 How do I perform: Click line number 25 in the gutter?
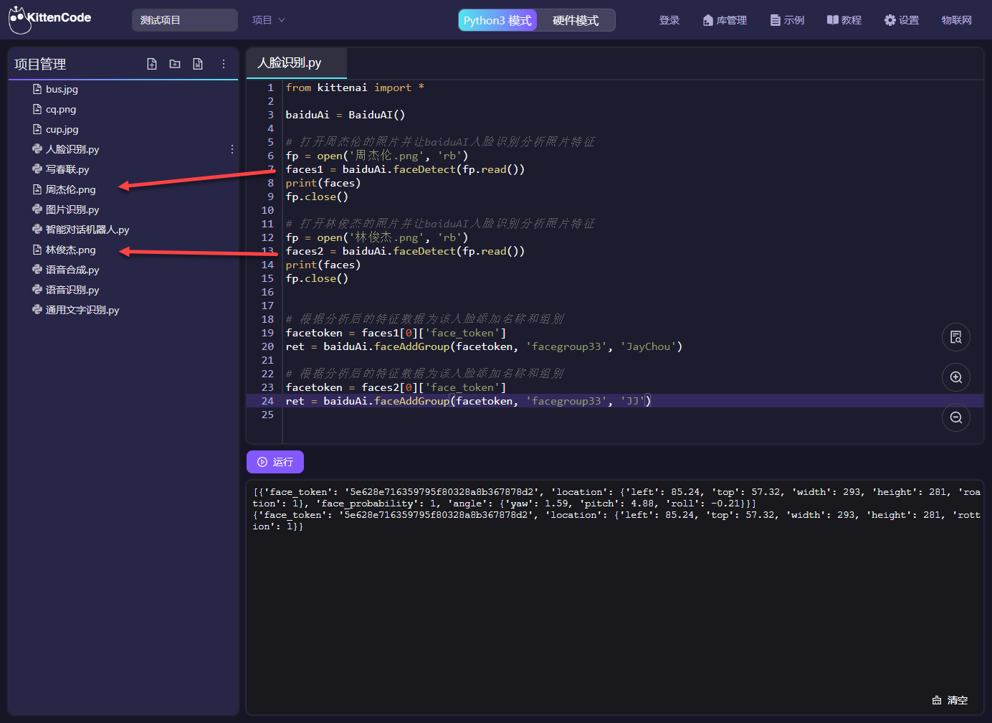click(x=267, y=415)
